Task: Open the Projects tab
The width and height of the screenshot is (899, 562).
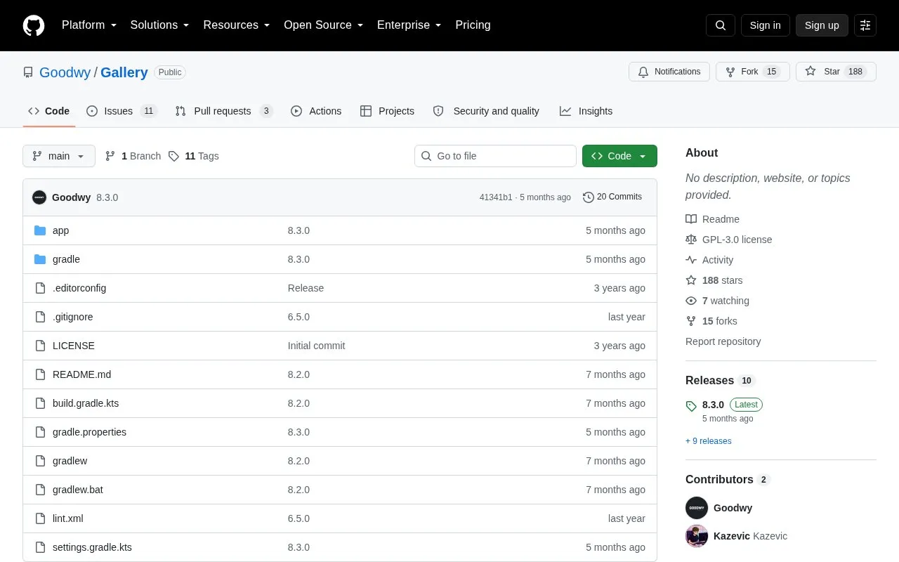Action: point(387,111)
